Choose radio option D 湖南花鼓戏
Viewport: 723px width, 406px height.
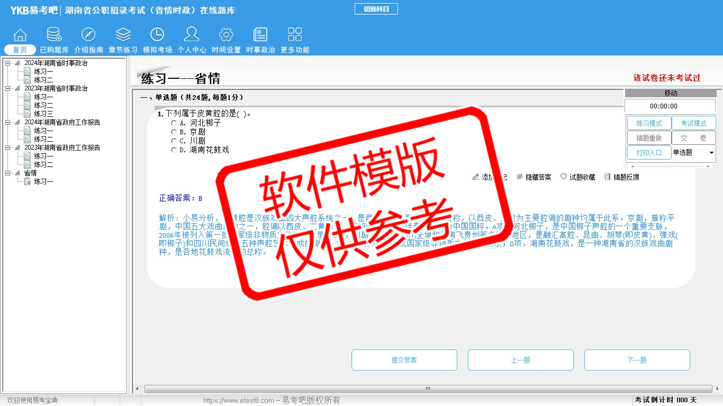(174, 150)
